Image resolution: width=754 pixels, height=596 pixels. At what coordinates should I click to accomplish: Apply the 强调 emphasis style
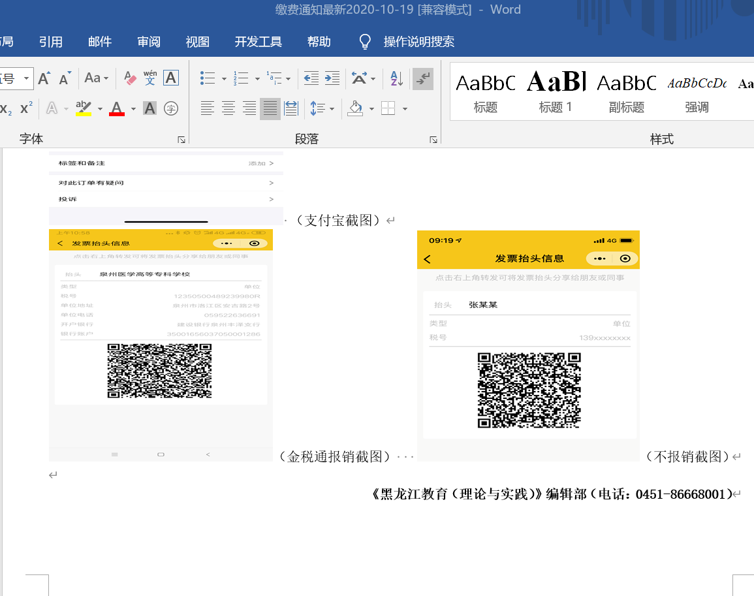tap(697, 92)
